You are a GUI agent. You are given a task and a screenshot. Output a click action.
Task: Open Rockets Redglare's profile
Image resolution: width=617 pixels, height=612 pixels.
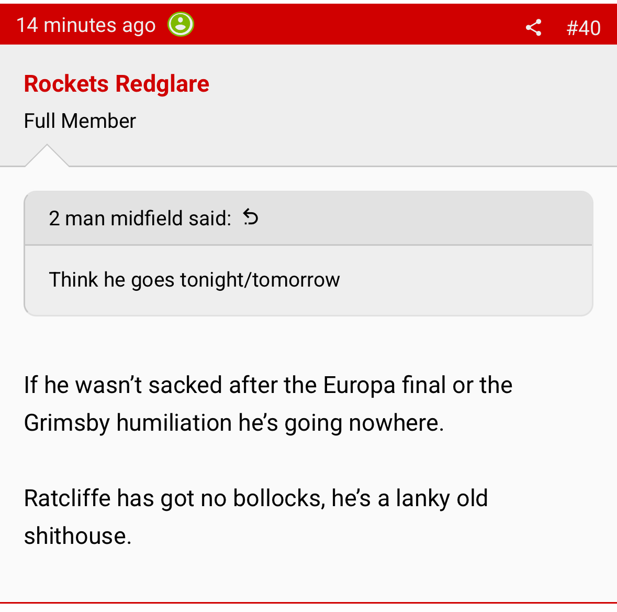click(117, 84)
